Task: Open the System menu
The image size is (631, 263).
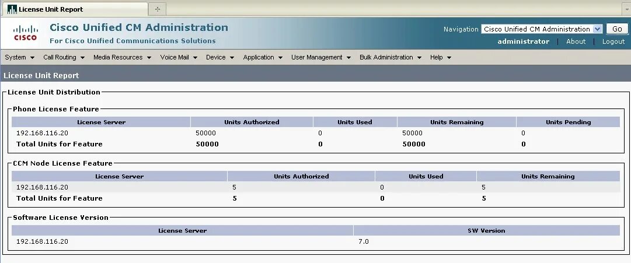Action: coord(20,58)
